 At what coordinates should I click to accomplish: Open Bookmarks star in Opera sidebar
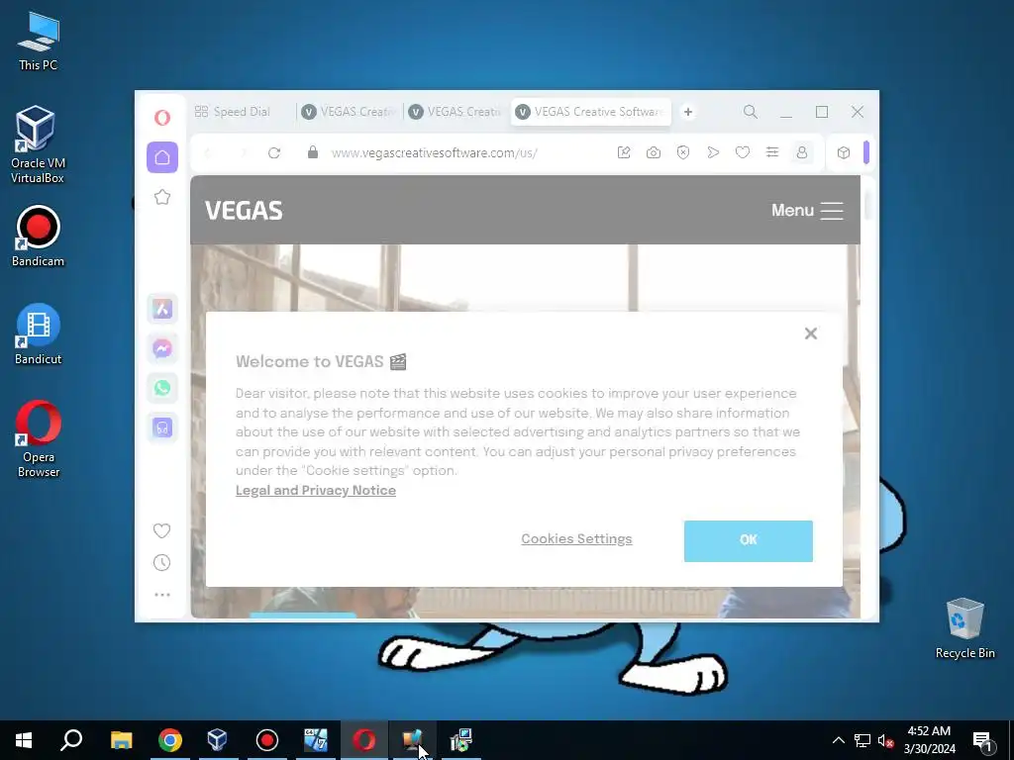click(162, 197)
